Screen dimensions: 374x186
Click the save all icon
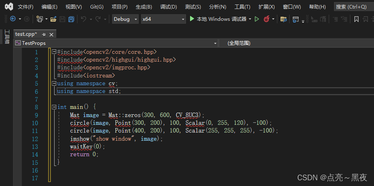[x=71, y=19]
